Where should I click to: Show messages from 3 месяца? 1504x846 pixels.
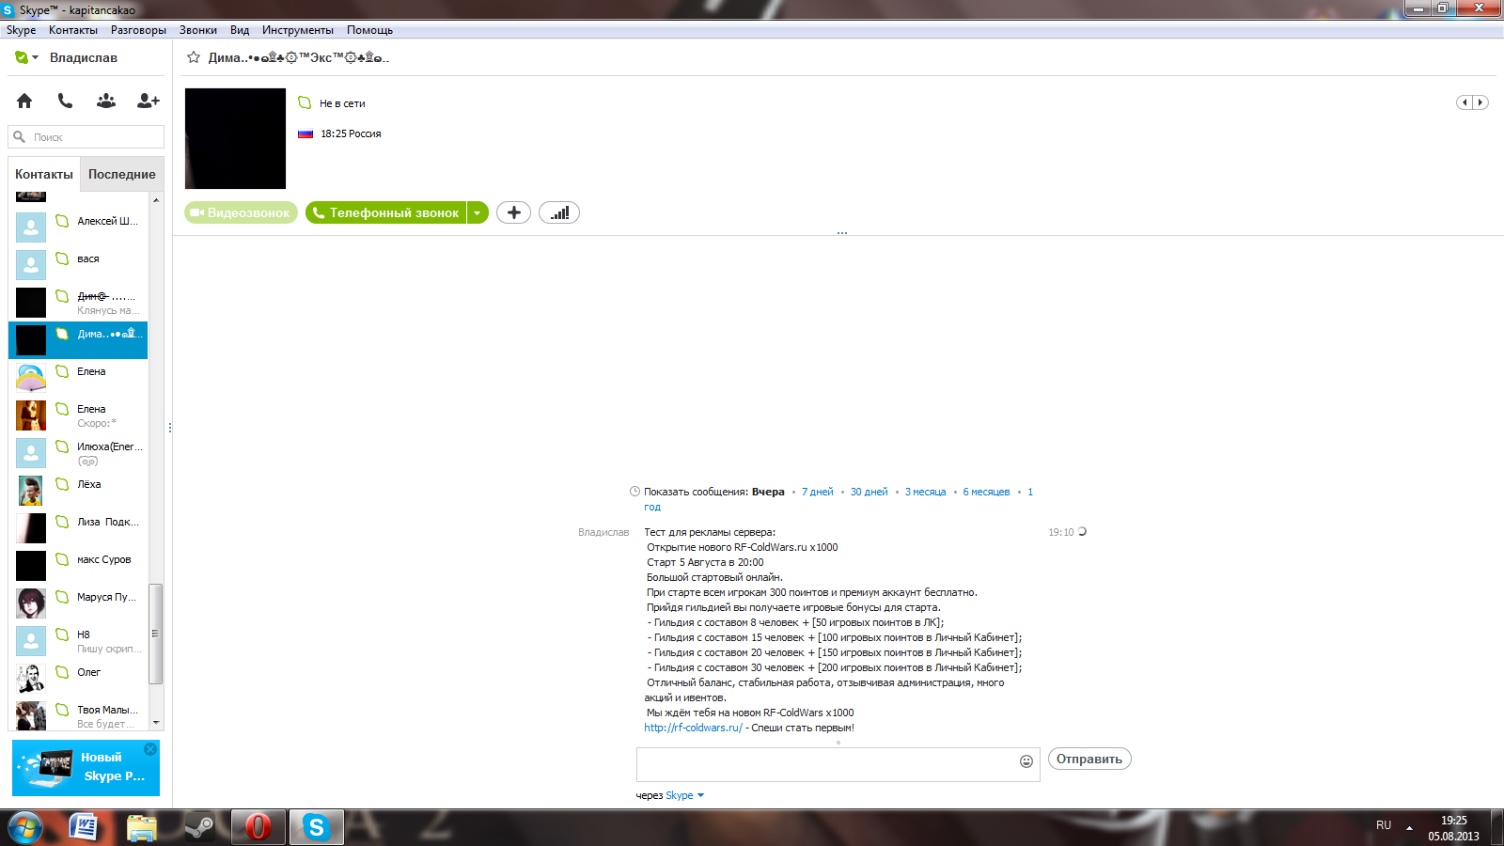tap(926, 492)
